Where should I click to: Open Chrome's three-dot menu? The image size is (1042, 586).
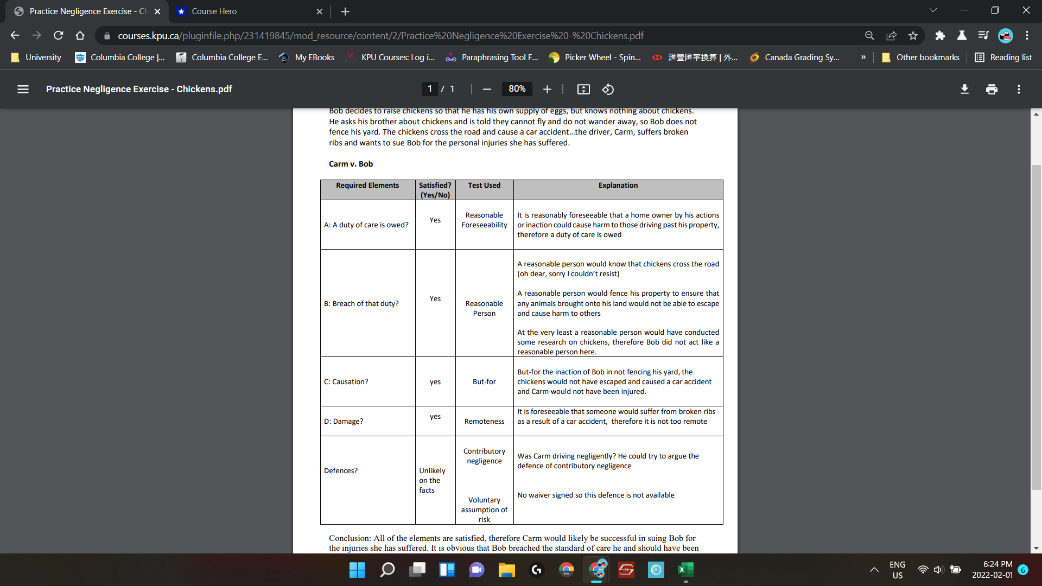click(x=1027, y=35)
